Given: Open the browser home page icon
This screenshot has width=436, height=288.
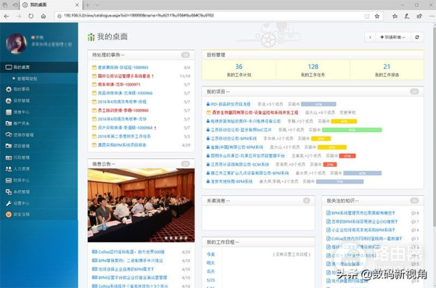Looking at the screenshot, I should click(44, 16).
